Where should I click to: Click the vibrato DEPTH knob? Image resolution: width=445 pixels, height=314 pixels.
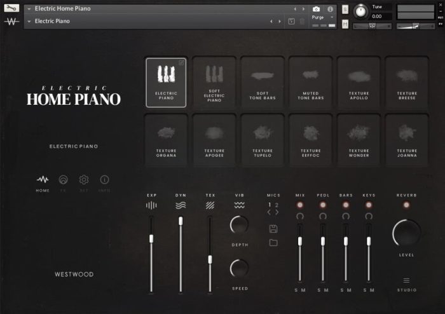pos(239,224)
